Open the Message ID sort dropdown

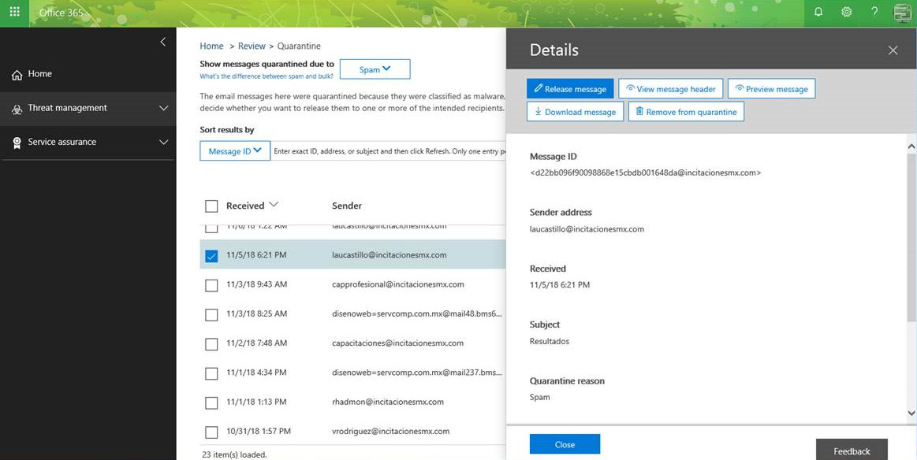(235, 151)
